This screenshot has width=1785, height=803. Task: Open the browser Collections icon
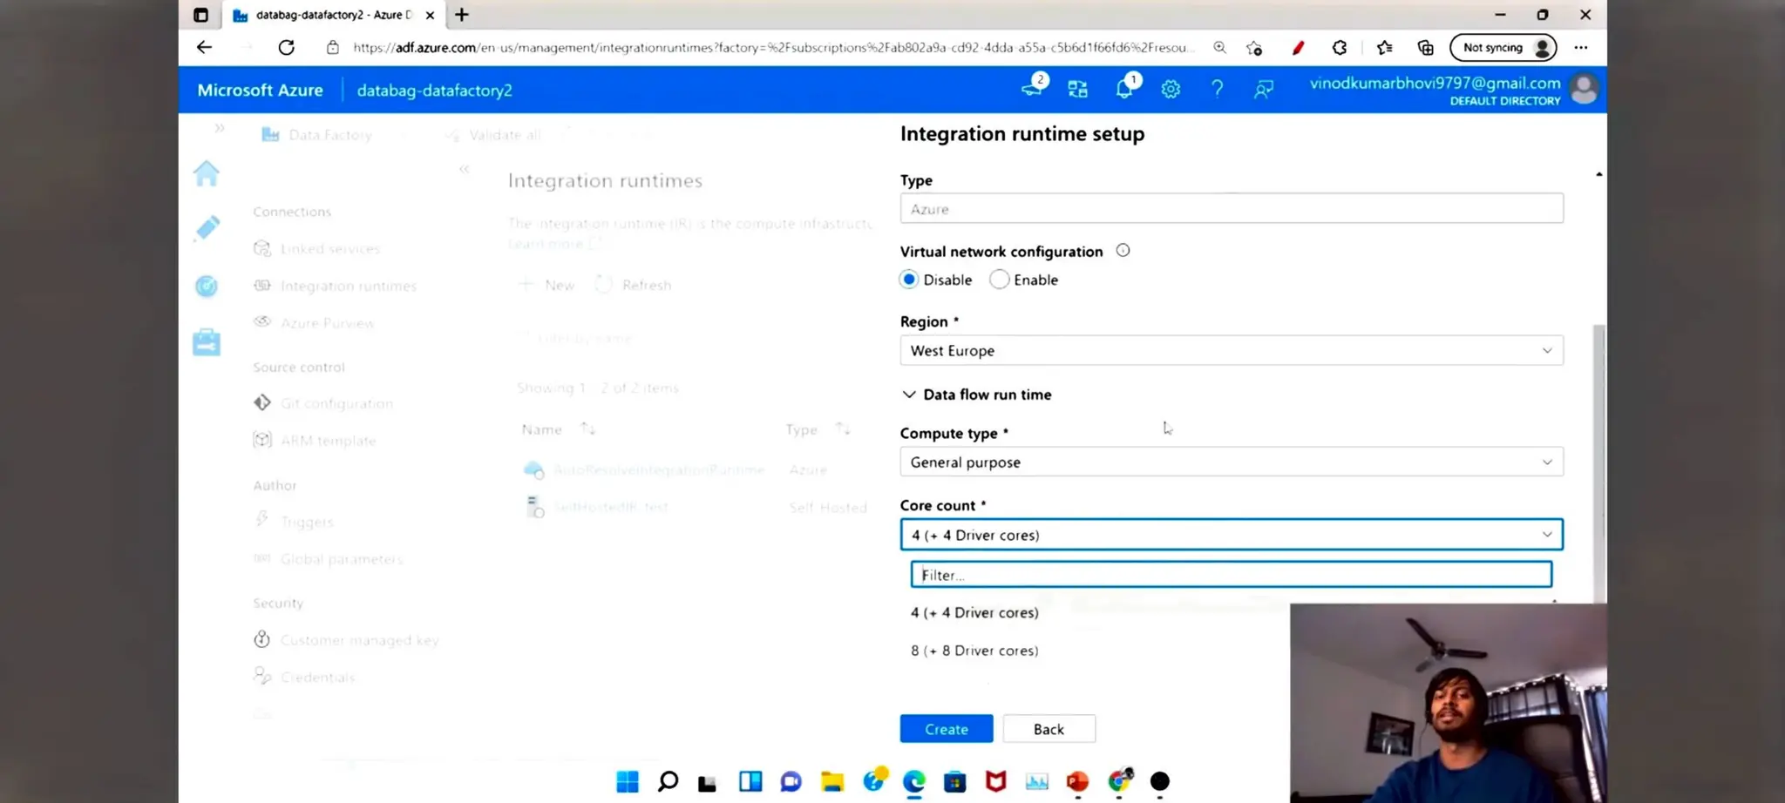click(x=1425, y=48)
